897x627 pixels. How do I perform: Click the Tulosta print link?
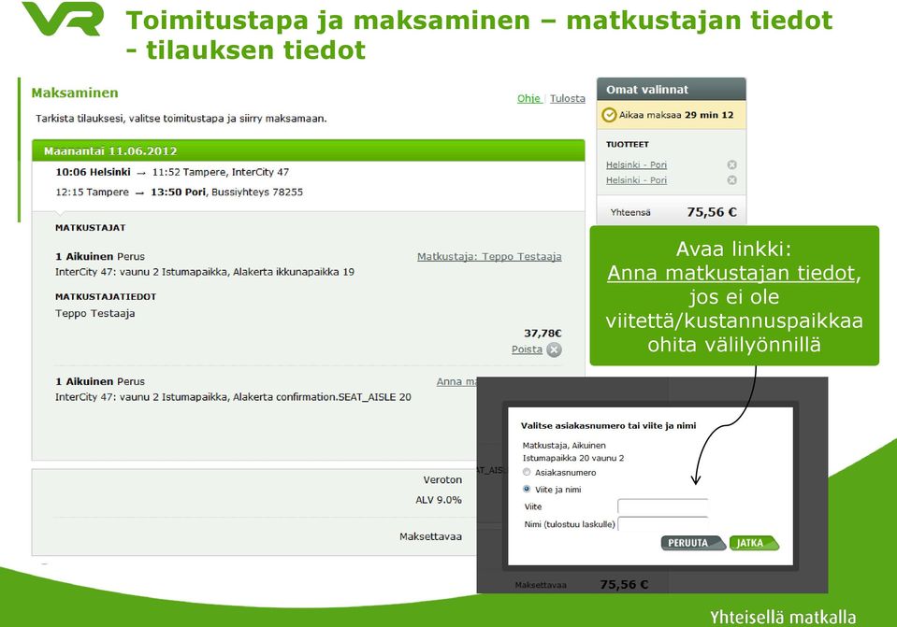(x=568, y=98)
